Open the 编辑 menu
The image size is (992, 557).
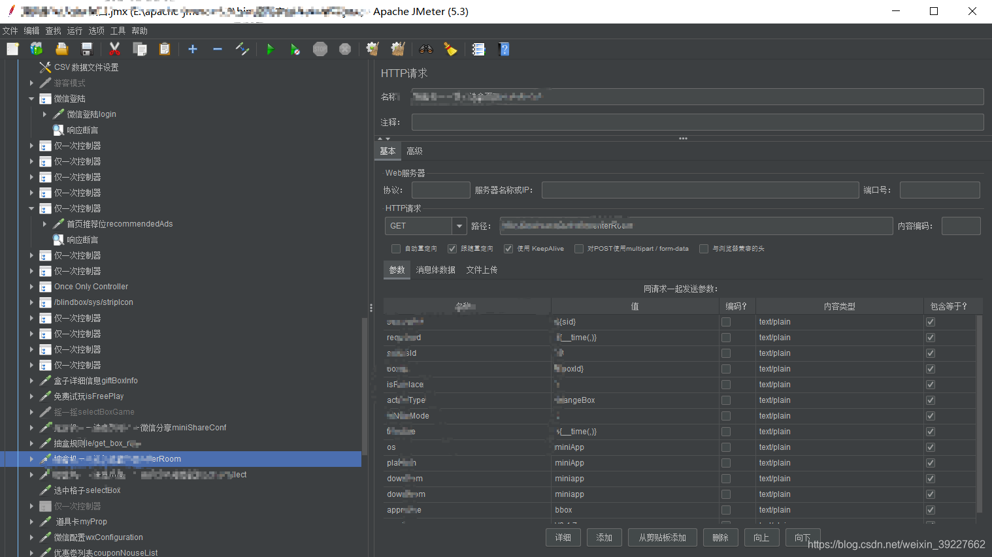31,31
